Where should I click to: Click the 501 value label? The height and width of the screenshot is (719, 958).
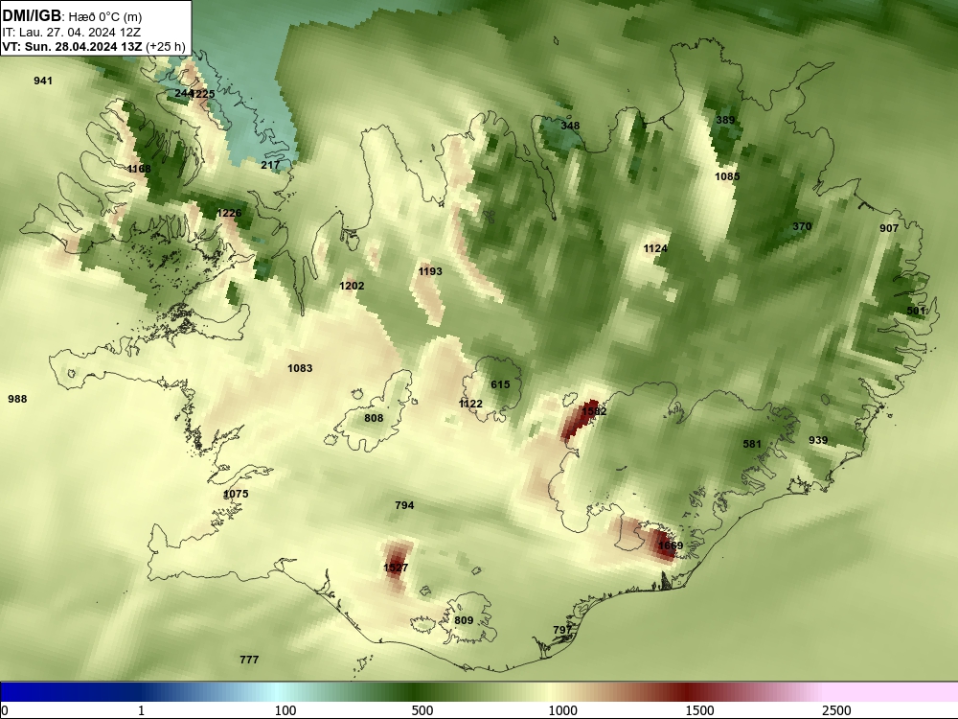(916, 311)
